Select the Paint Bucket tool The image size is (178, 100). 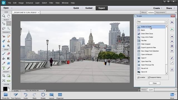point(4,58)
